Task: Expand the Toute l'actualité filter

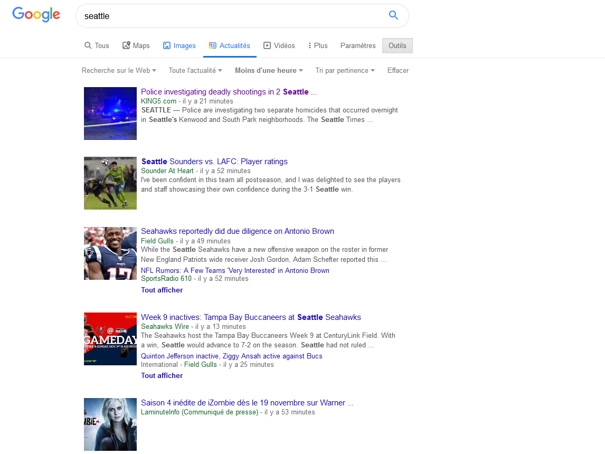Action: (x=195, y=71)
